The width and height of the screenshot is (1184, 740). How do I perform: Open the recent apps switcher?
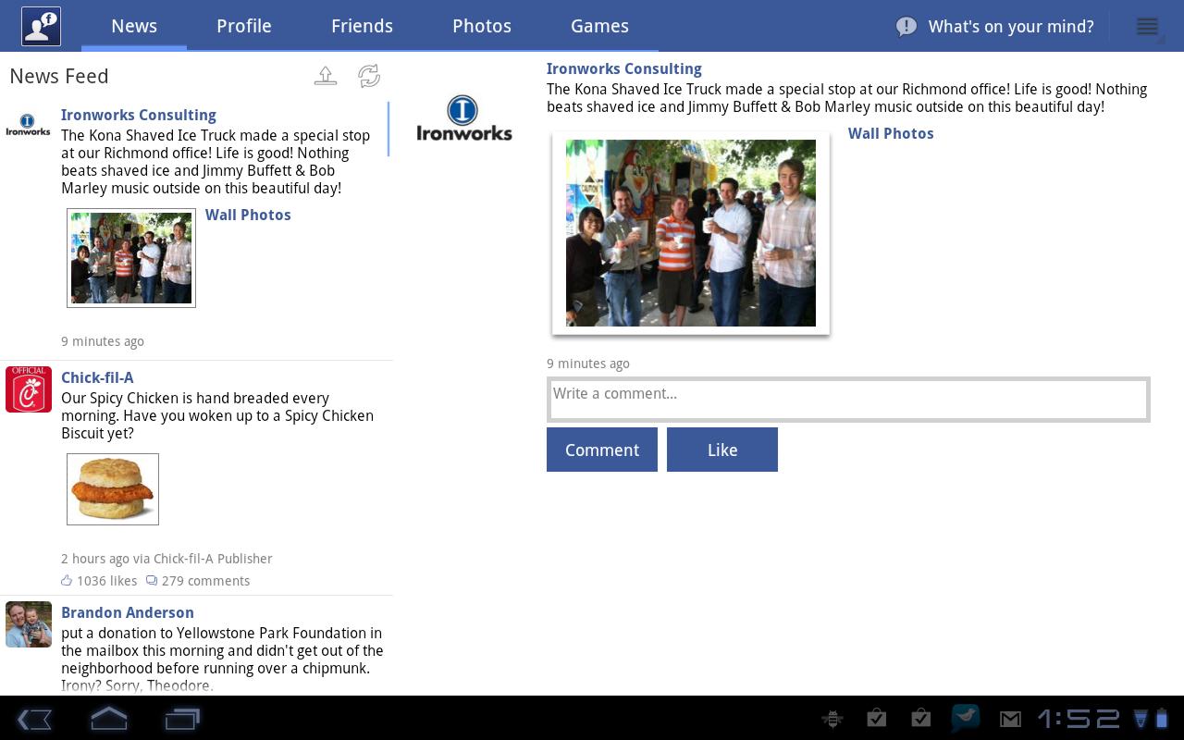click(182, 719)
